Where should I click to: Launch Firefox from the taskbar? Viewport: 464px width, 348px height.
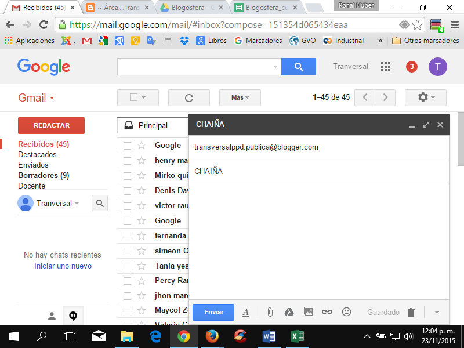point(212,336)
